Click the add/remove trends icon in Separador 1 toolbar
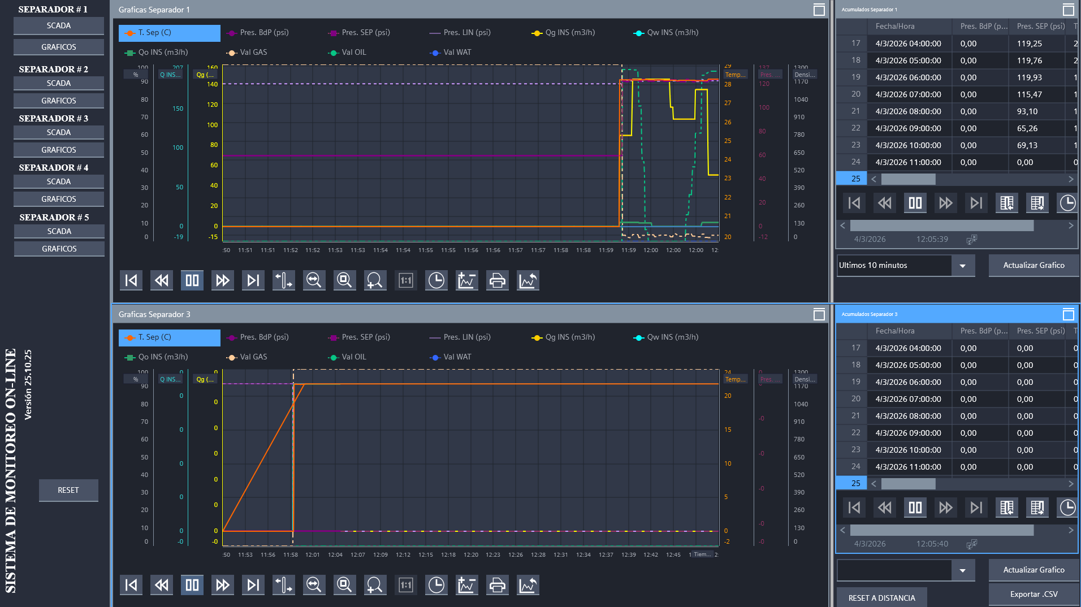The width and height of the screenshot is (1081, 607). coord(466,280)
